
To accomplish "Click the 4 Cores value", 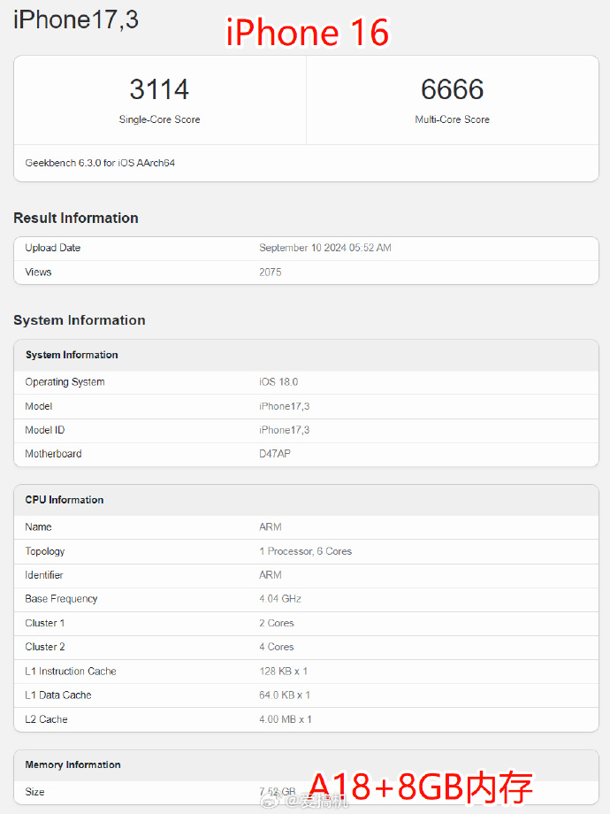I will click(277, 647).
